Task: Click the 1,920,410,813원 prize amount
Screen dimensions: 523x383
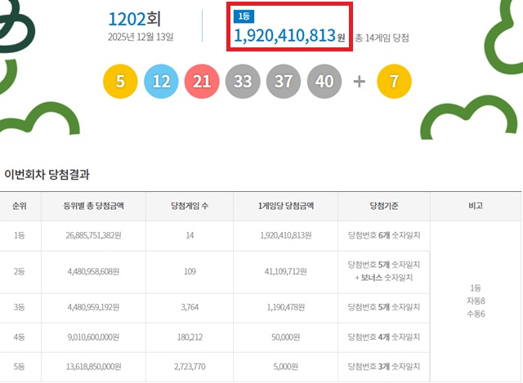Action: pyautogui.click(x=284, y=36)
